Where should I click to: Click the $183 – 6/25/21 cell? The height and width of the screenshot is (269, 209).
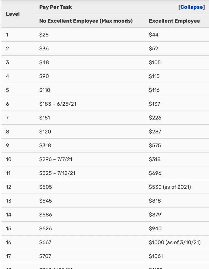click(58, 104)
